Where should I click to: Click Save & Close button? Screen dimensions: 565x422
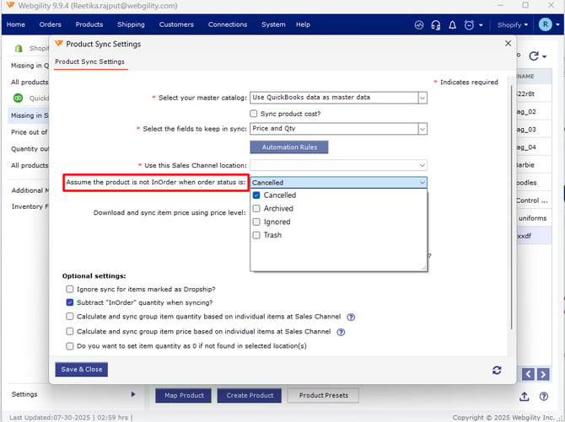click(82, 370)
